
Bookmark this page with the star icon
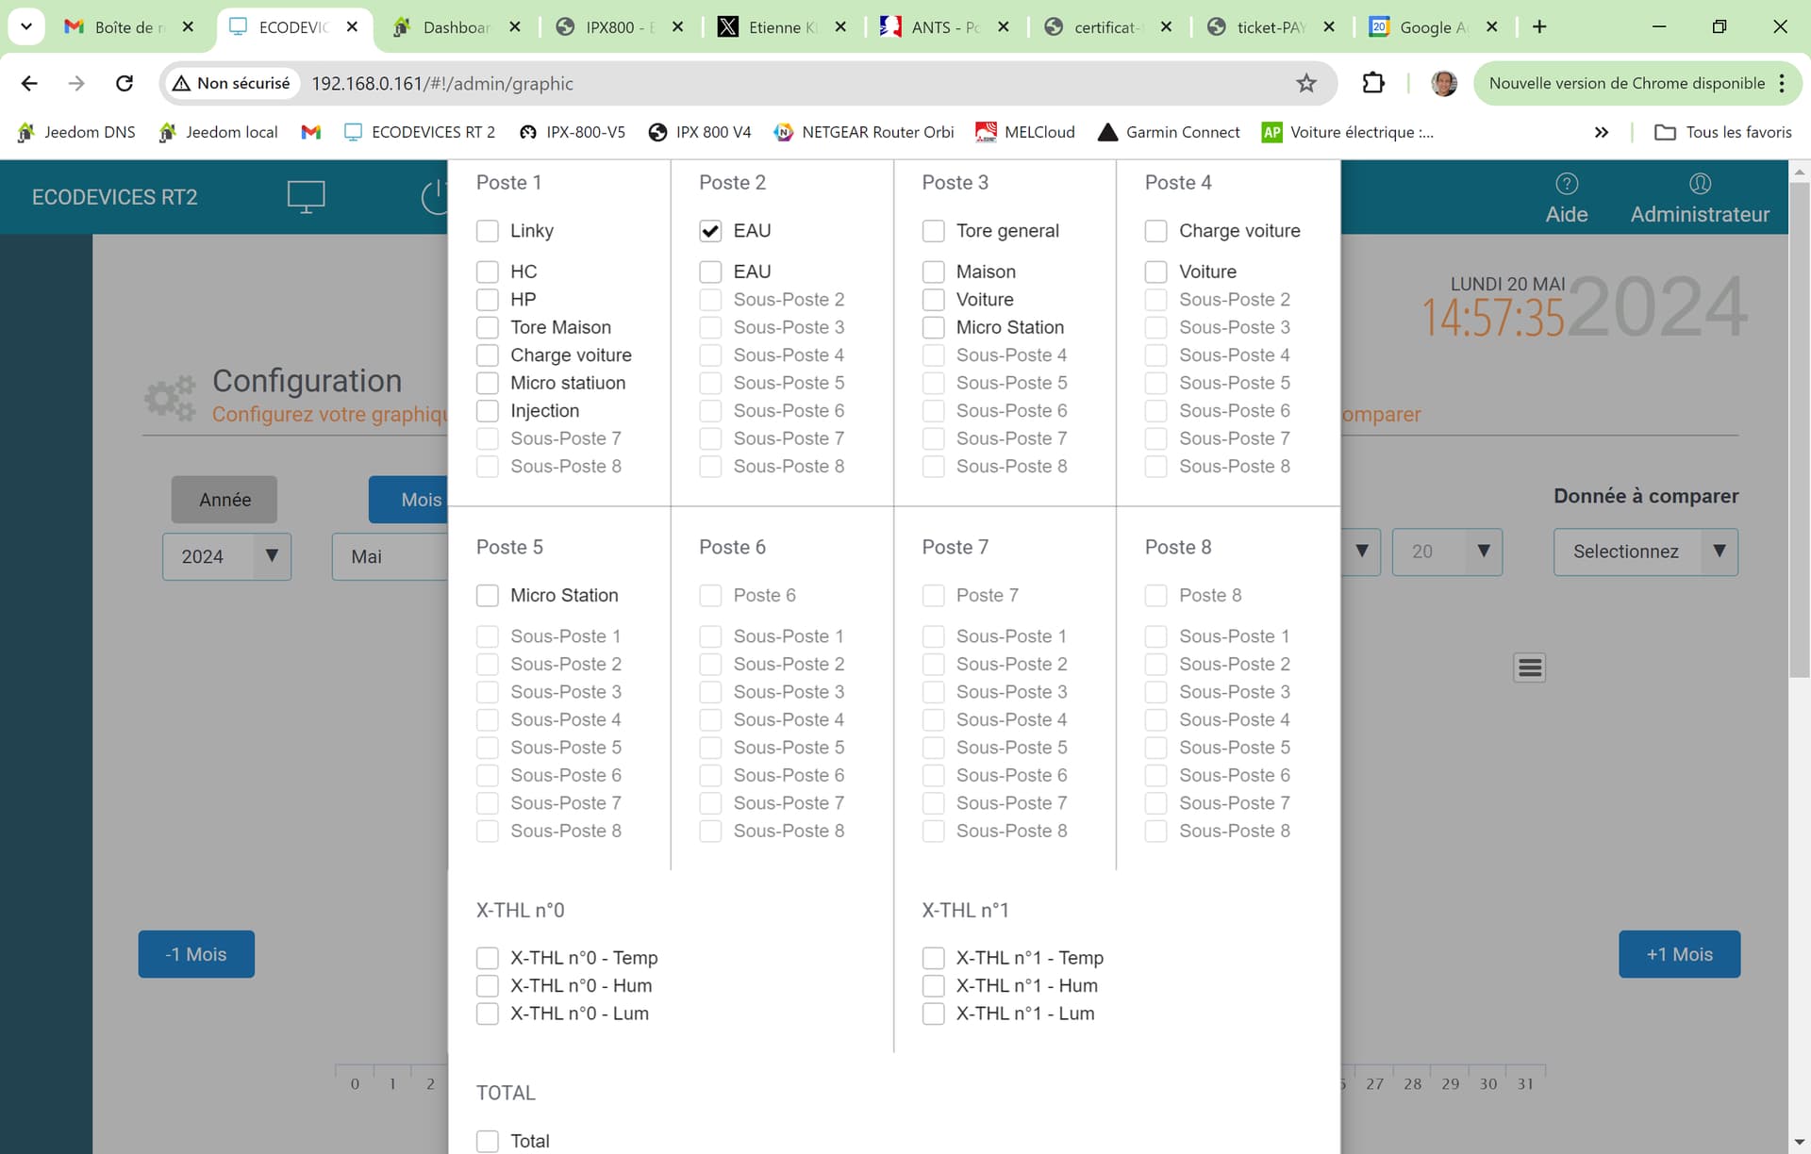tap(1306, 83)
